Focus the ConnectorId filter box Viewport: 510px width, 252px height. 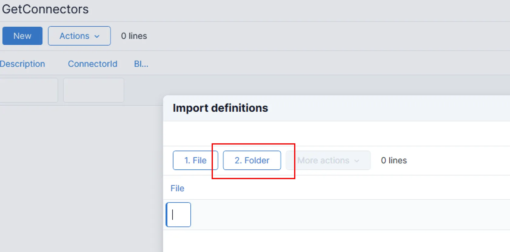pos(93,90)
